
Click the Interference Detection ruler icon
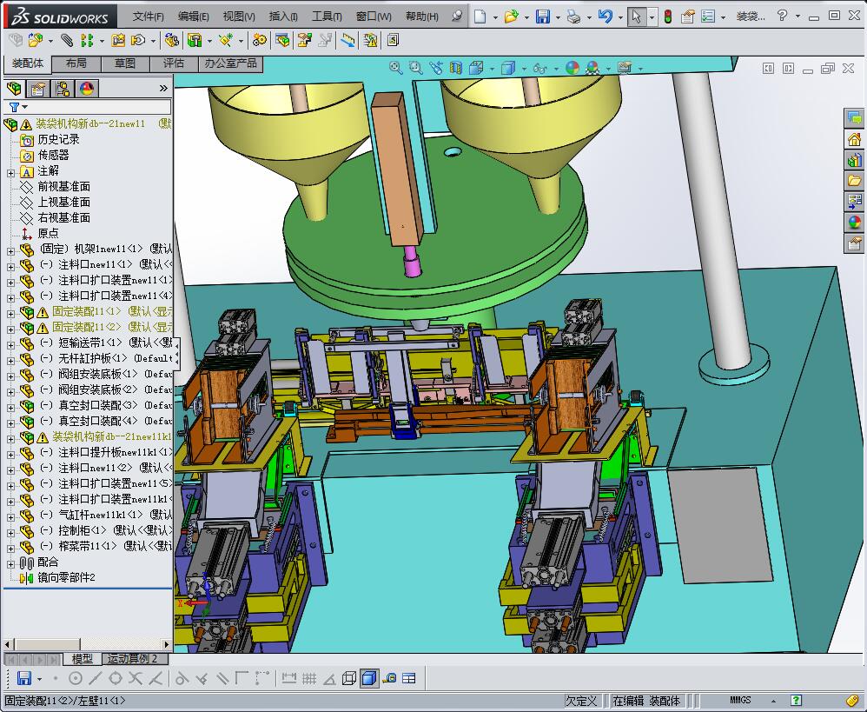[x=347, y=40]
